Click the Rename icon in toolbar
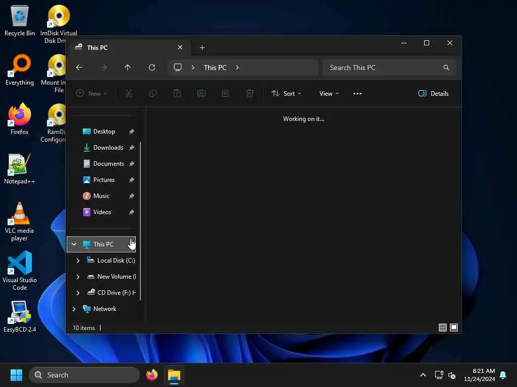The width and height of the screenshot is (517, 387). [x=201, y=93]
